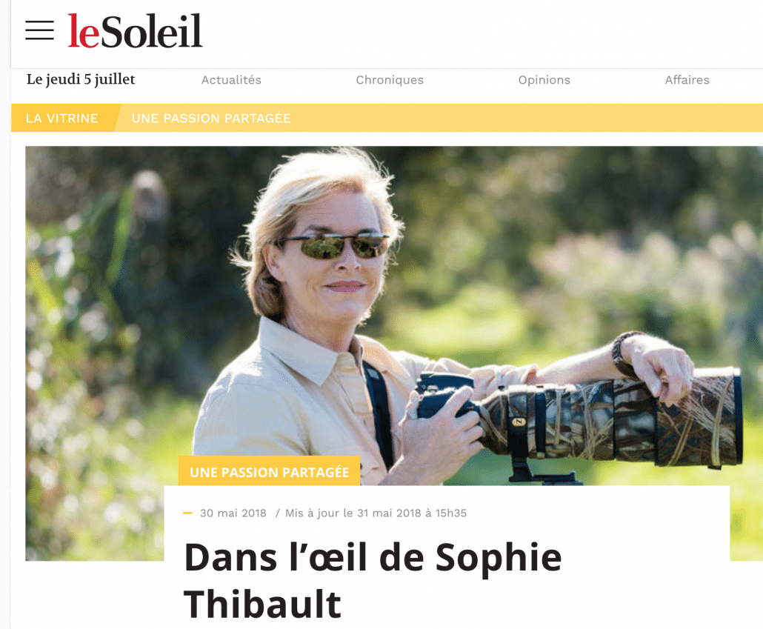Click the Dans l'œil de Sophie Thibault headline
The image size is (763, 629).
(373, 580)
